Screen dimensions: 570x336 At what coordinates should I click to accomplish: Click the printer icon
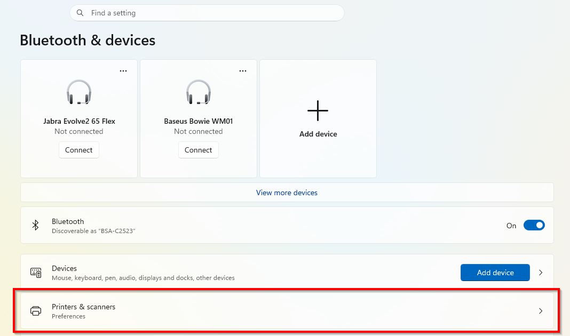point(36,311)
